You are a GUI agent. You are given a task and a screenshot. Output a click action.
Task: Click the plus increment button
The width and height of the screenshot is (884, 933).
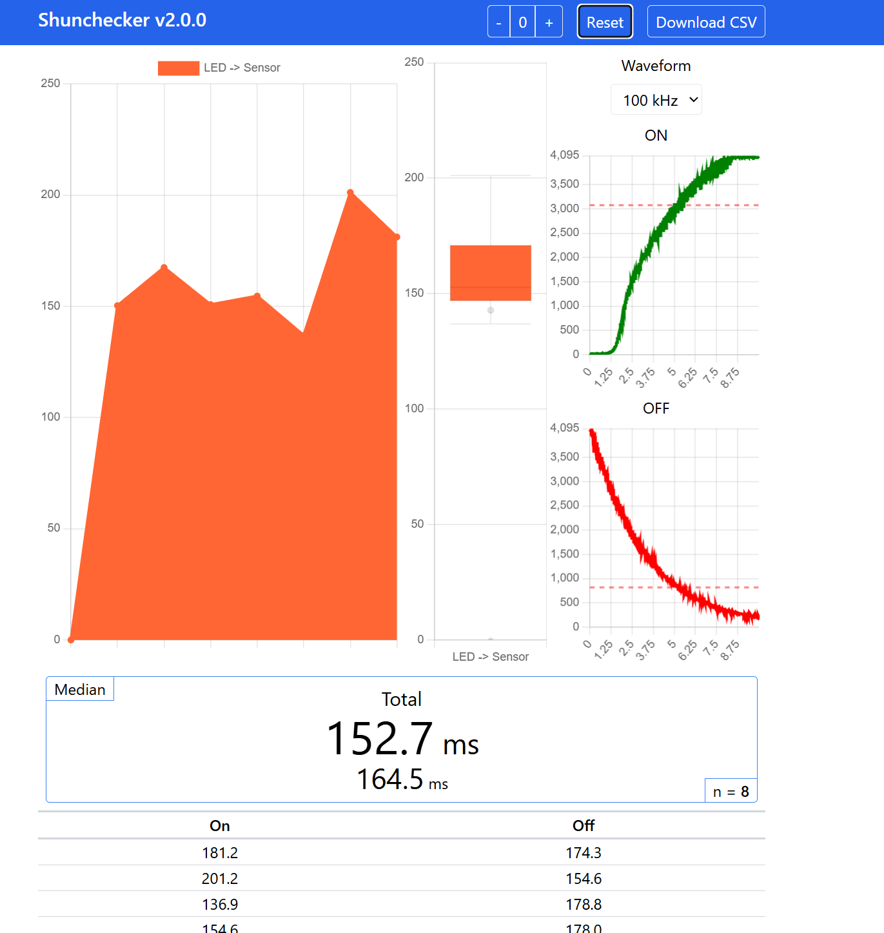(x=549, y=23)
